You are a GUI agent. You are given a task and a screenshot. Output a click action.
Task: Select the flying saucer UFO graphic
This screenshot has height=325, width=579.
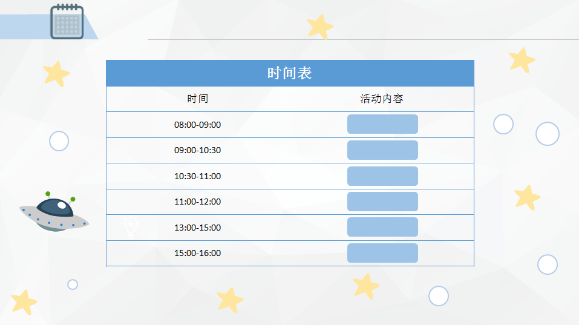click(x=54, y=212)
